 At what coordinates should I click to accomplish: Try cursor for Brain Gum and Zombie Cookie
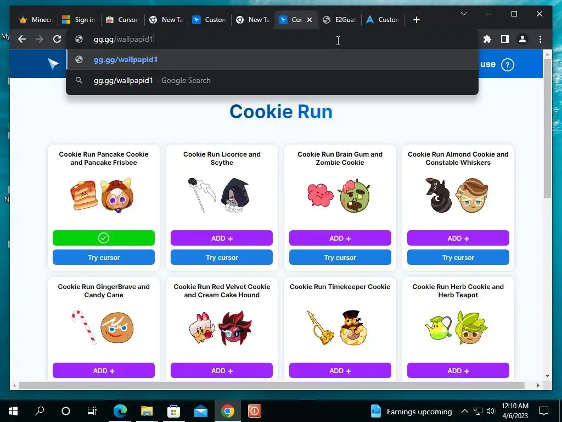pos(340,257)
